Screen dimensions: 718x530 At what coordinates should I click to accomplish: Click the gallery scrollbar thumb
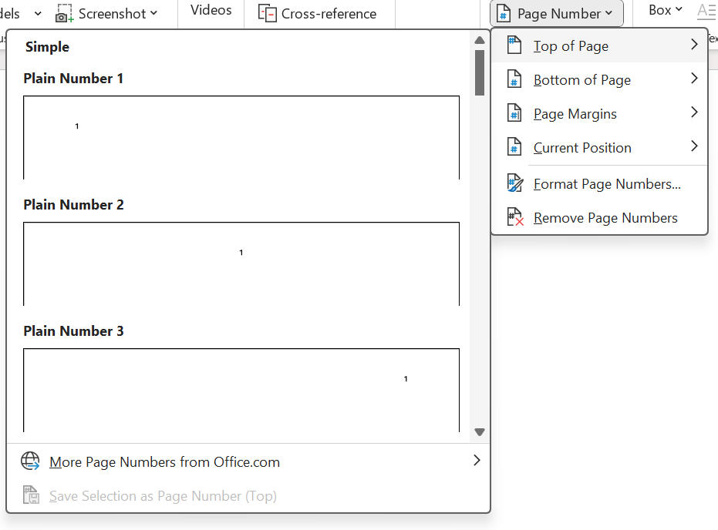pyautogui.click(x=480, y=72)
